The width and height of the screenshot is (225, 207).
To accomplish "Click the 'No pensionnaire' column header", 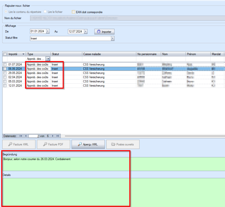I will click(x=148, y=54).
